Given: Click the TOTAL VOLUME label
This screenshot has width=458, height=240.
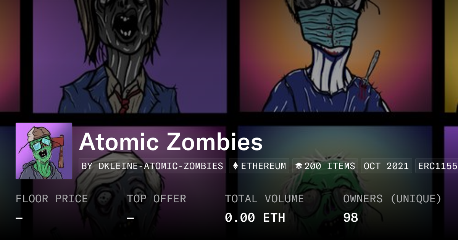Looking at the screenshot, I should pyautogui.click(x=264, y=198).
